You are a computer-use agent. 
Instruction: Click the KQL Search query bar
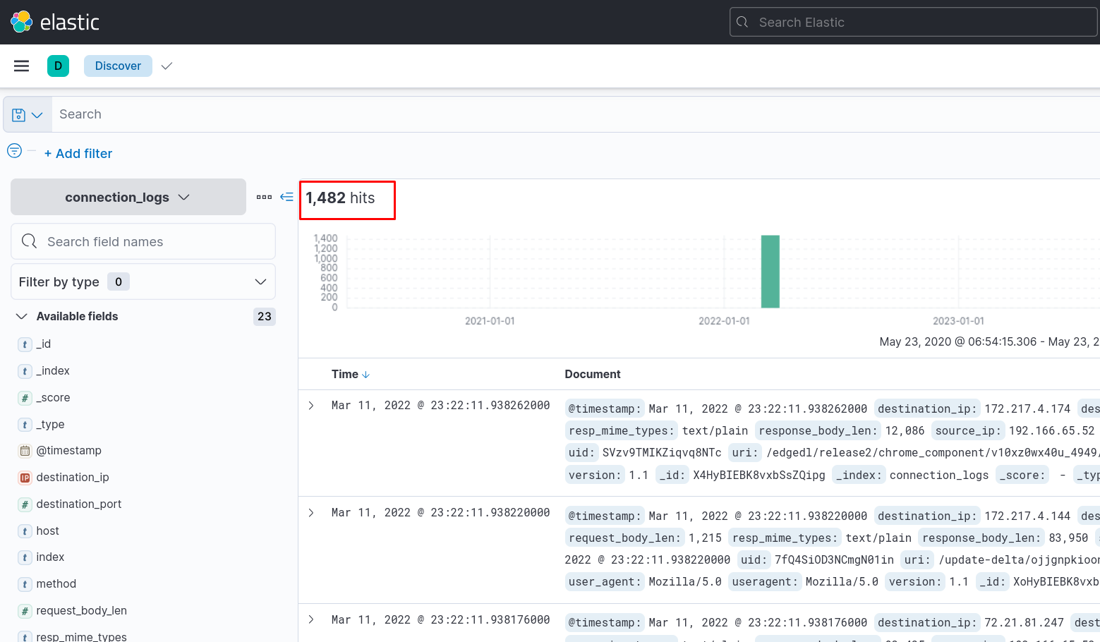coord(576,114)
